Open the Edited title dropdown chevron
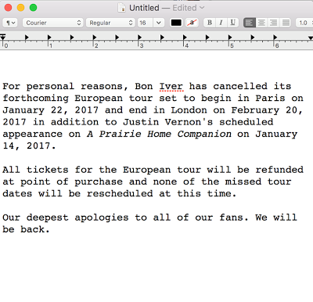 point(202,8)
